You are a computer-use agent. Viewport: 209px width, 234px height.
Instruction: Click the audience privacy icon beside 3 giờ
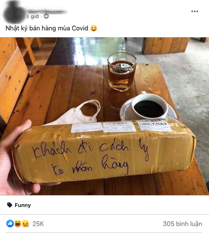46,16
